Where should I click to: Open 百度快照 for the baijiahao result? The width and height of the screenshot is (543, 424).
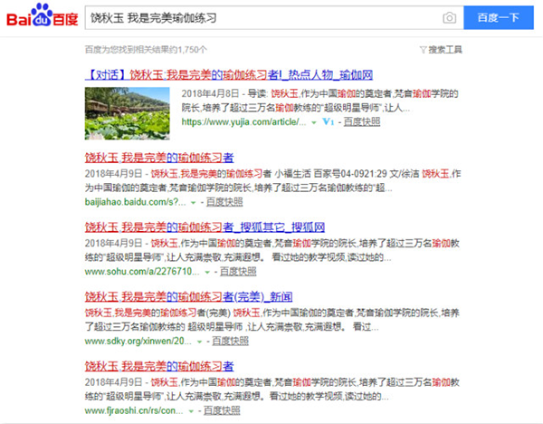tap(224, 204)
